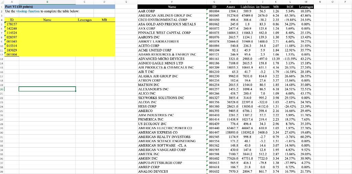The height and width of the screenshot is (174, 352).
Task: Select 'ACETO CORP' cell
Action: (172, 46)
